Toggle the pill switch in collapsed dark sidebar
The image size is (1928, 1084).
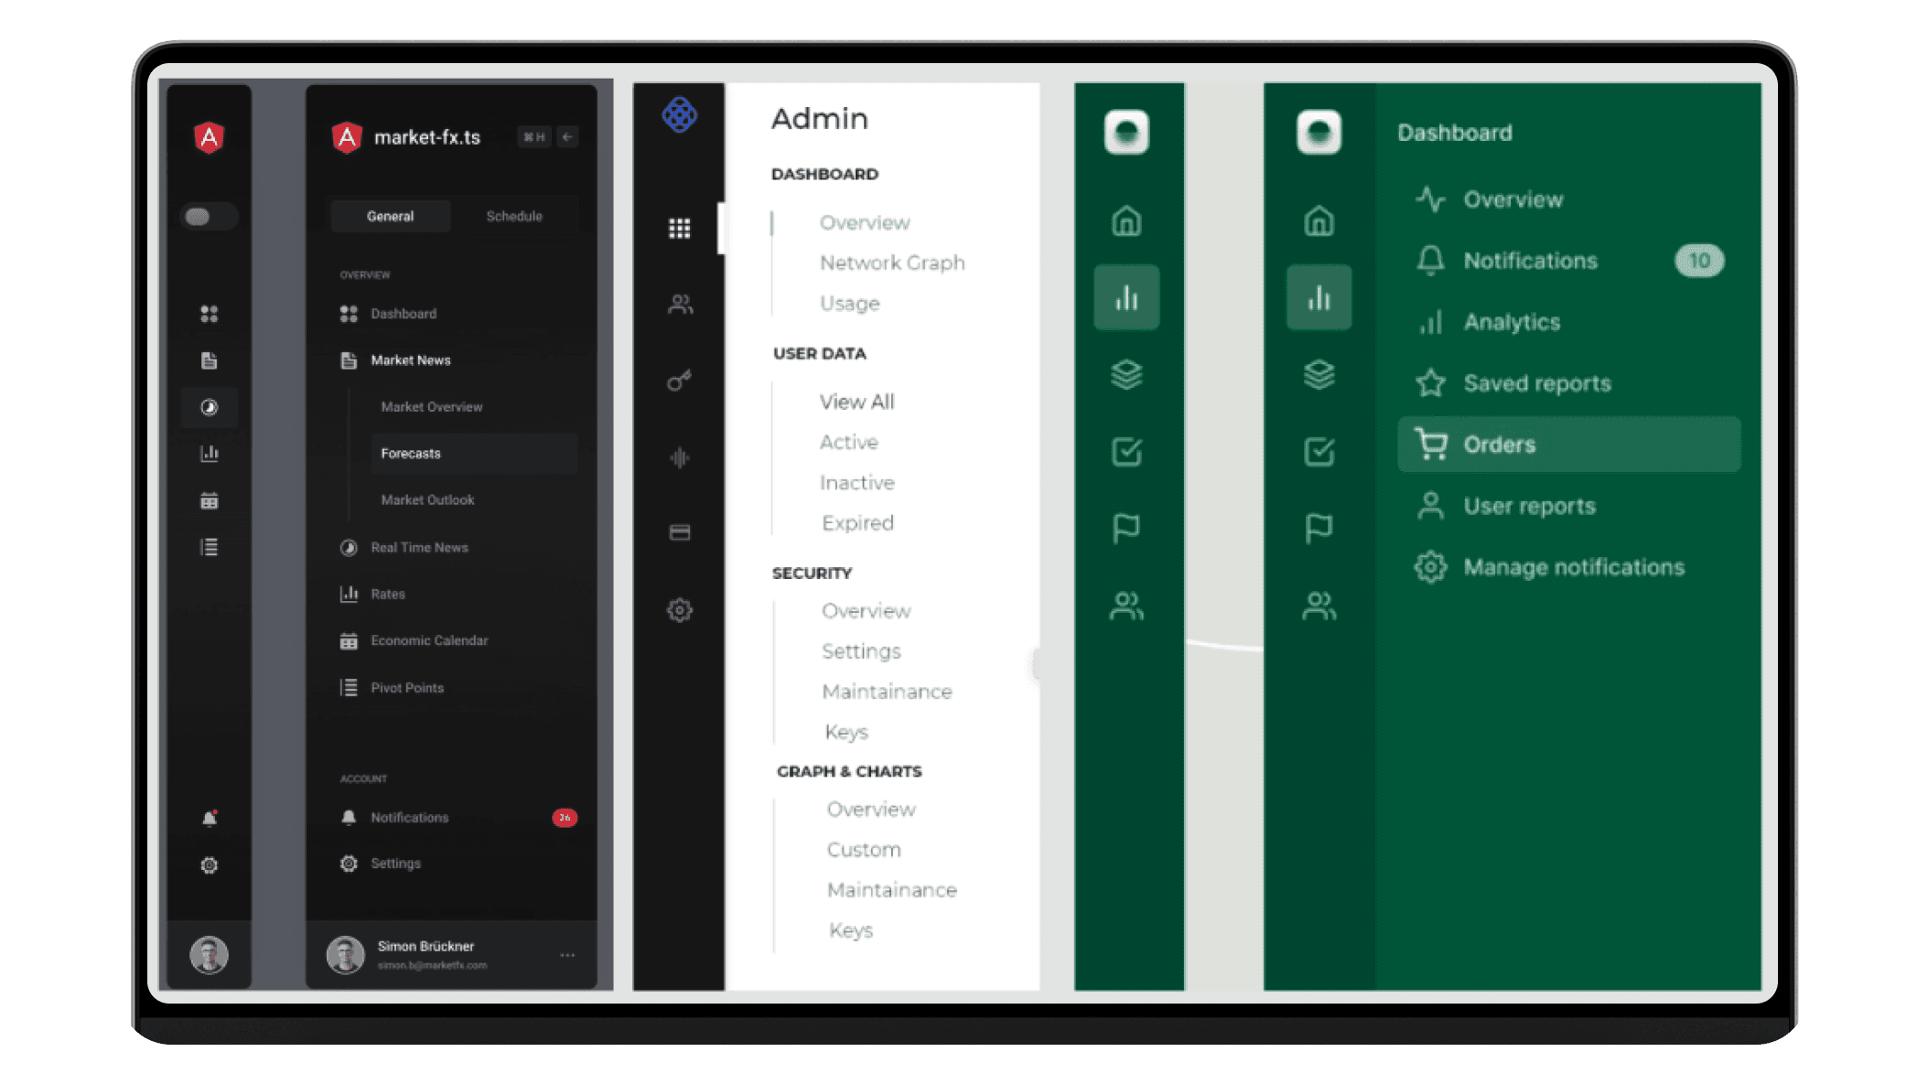coord(209,216)
